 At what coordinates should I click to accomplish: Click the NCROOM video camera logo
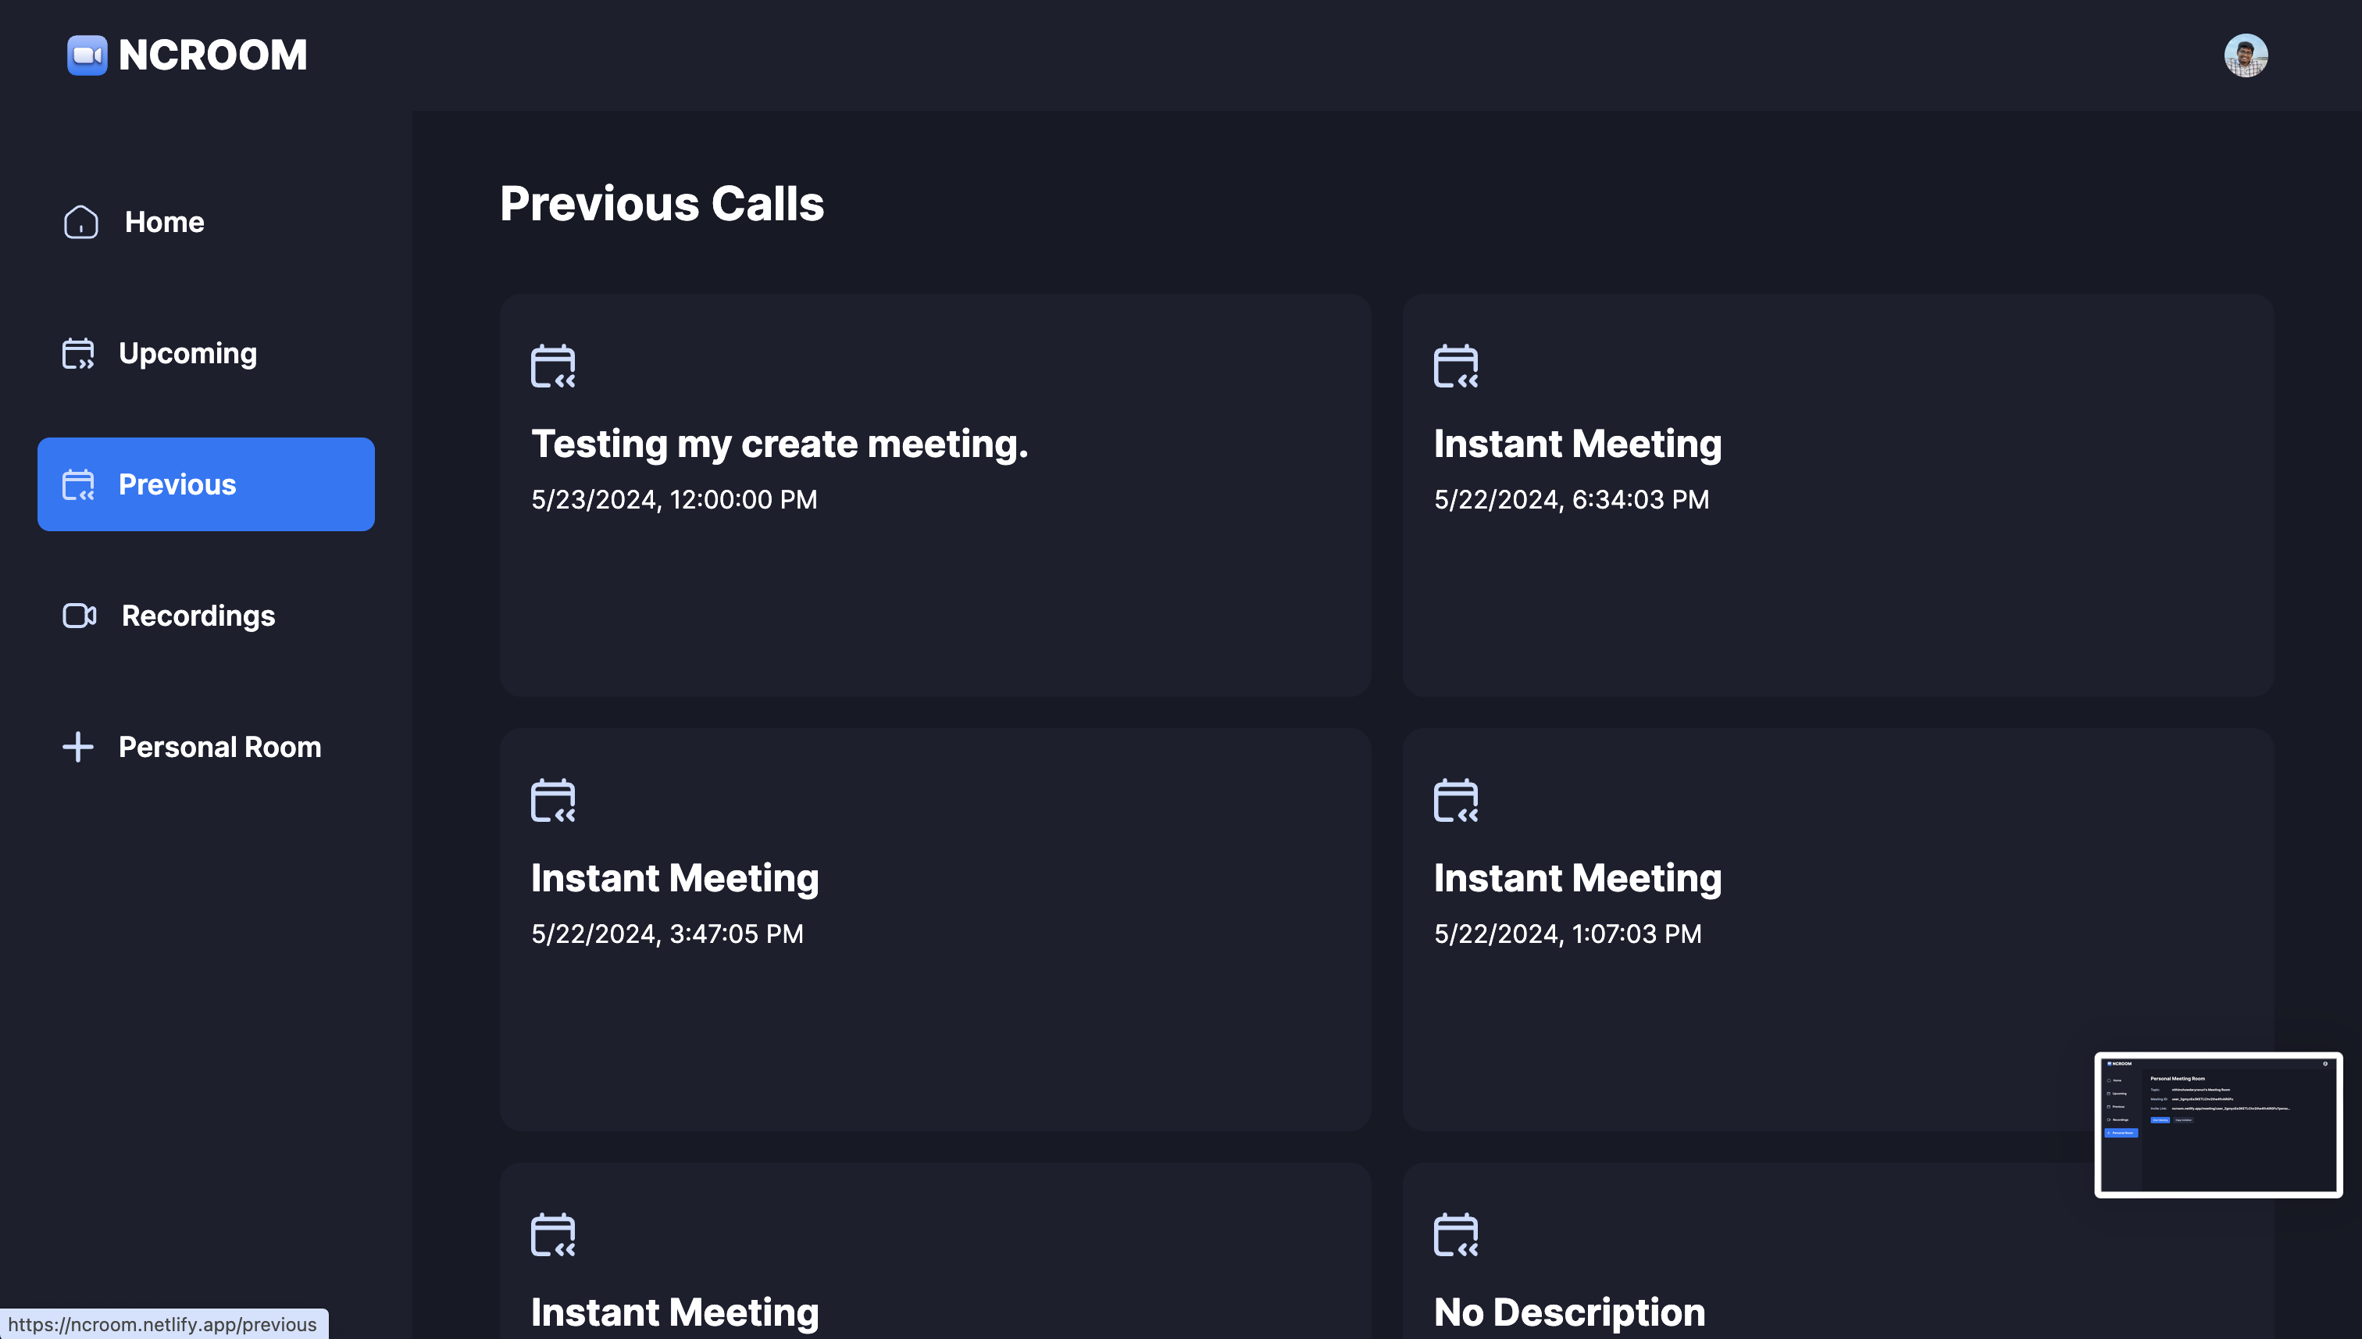click(88, 54)
